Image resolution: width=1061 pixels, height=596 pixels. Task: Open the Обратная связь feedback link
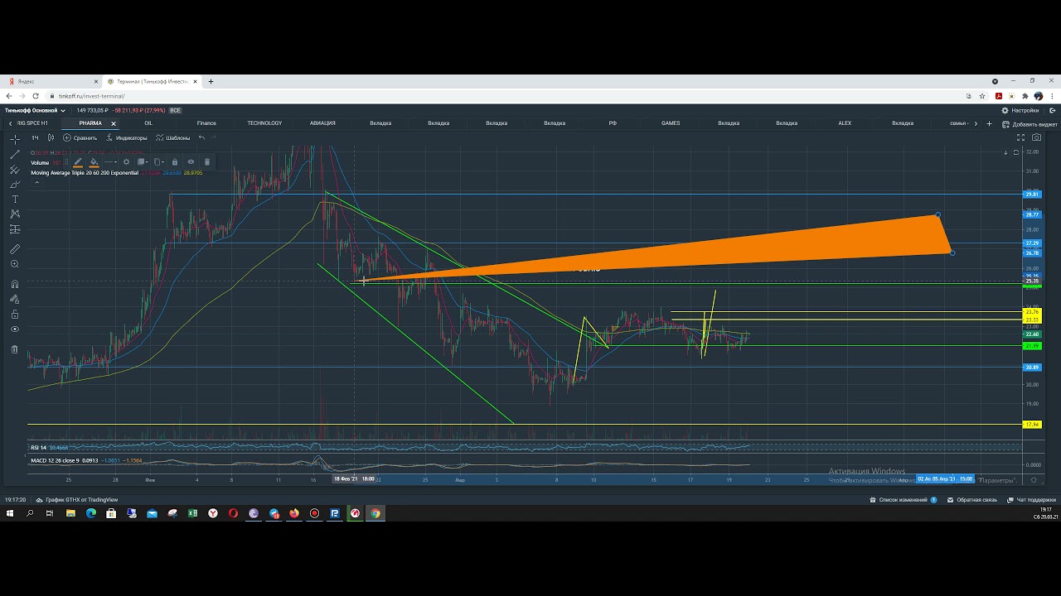(972, 500)
